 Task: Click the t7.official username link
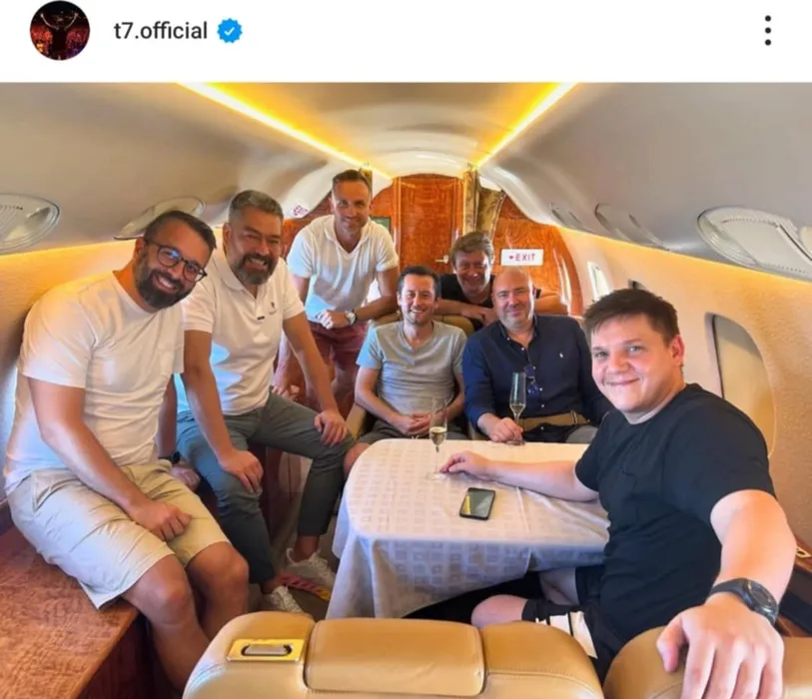pos(161,31)
